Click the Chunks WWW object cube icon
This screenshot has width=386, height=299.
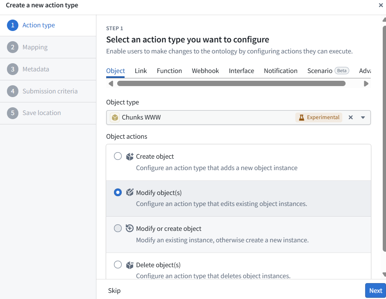(115, 117)
